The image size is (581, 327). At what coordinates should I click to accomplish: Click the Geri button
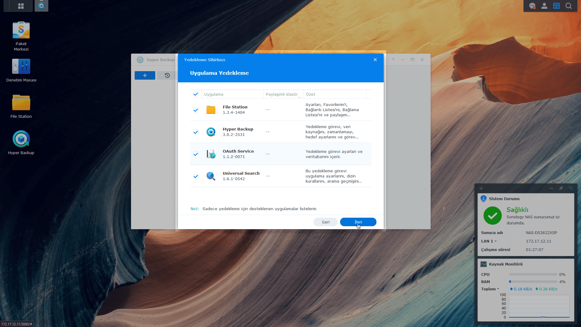325,222
